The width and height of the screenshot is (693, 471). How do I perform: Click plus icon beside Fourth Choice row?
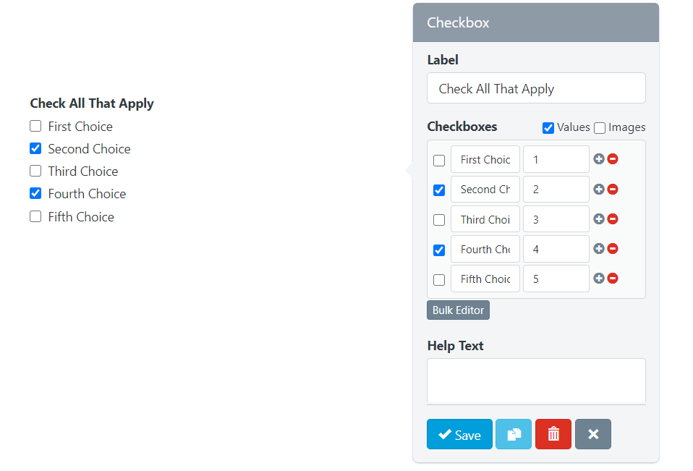click(x=599, y=248)
